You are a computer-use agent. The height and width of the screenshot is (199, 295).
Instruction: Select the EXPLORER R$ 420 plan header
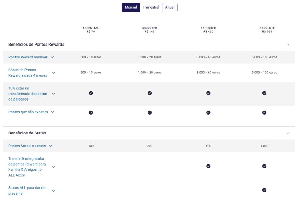(x=208, y=30)
